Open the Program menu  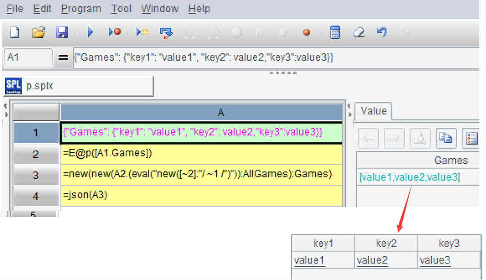[81, 9]
